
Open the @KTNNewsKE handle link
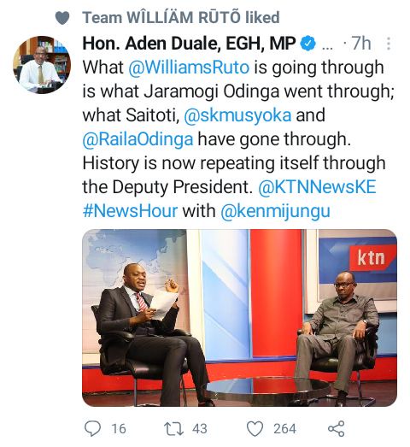point(317,187)
